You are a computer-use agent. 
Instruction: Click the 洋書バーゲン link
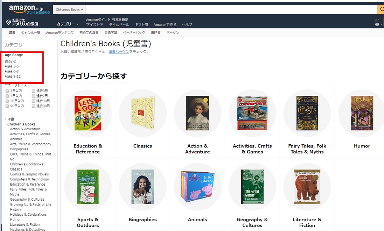[x=119, y=52]
